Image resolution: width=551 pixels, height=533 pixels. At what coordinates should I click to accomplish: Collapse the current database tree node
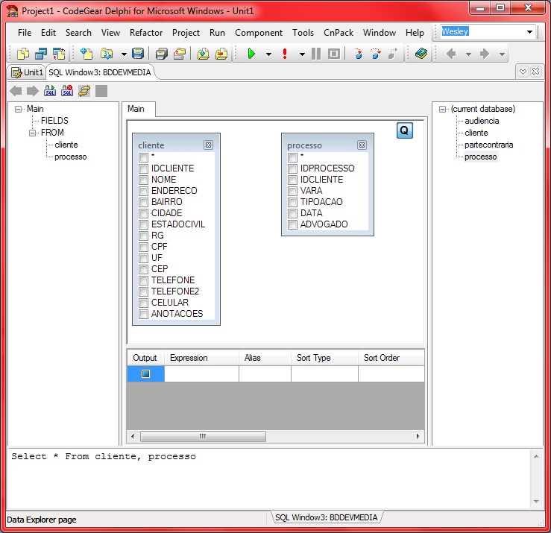pos(443,109)
